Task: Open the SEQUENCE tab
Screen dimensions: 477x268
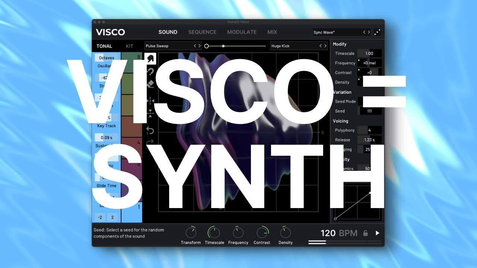Action: coord(202,32)
